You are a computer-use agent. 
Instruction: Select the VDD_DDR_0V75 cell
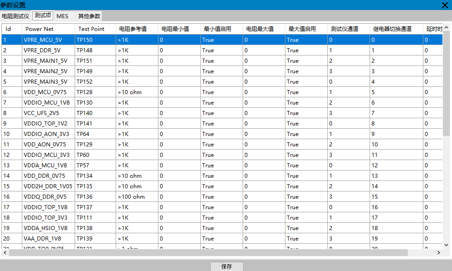click(48, 176)
